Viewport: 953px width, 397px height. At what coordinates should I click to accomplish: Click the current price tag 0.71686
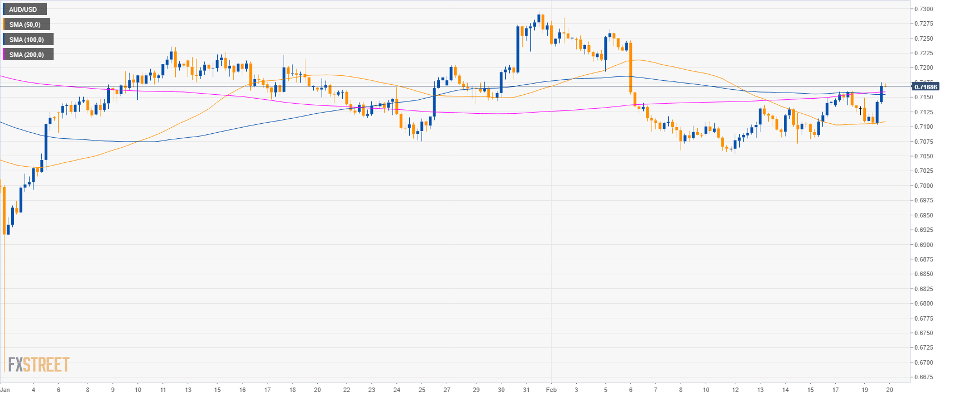[925, 87]
